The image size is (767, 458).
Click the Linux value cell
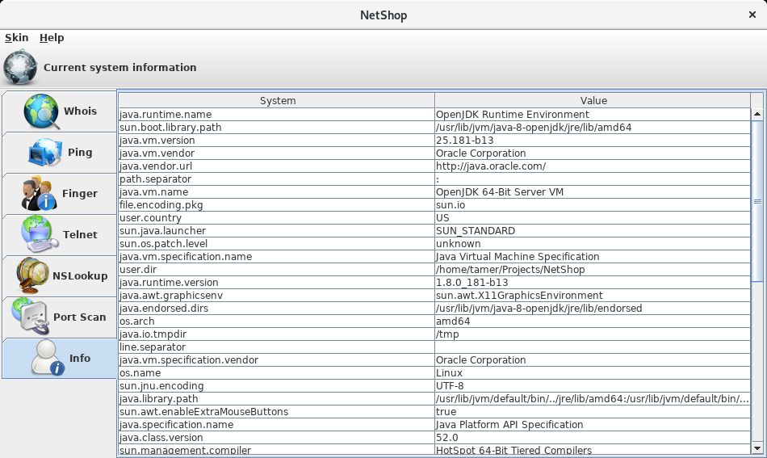[593, 373]
